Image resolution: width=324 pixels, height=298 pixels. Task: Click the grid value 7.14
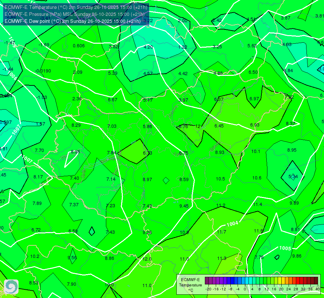[x=111, y=179]
